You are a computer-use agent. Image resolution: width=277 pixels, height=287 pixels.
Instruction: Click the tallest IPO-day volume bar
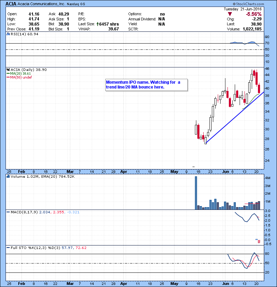coord(196,193)
